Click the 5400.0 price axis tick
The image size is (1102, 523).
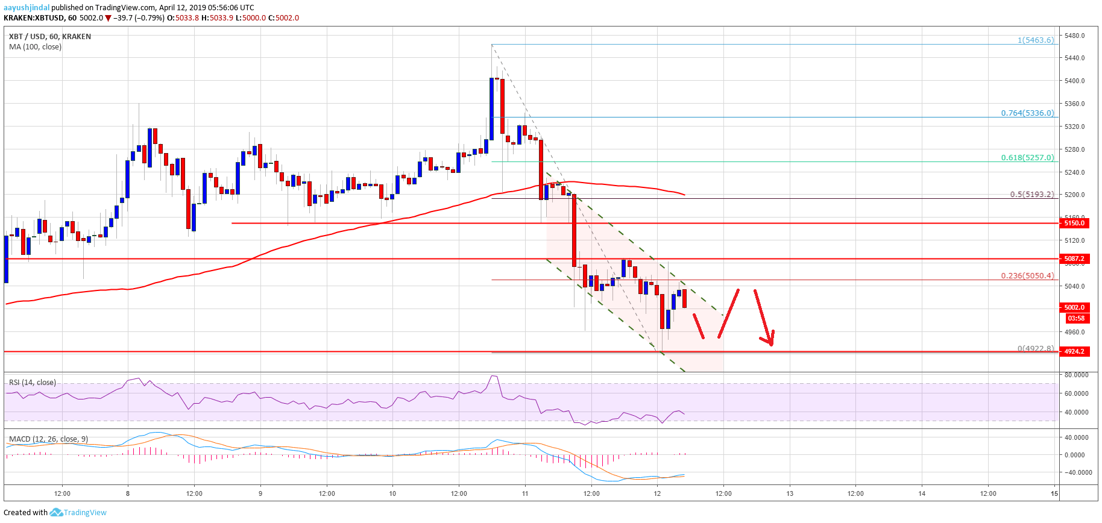(1074, 81)
